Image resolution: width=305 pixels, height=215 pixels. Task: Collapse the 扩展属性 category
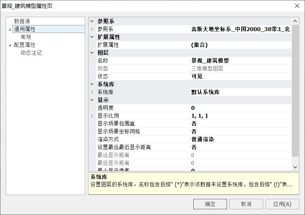(92, 37)
